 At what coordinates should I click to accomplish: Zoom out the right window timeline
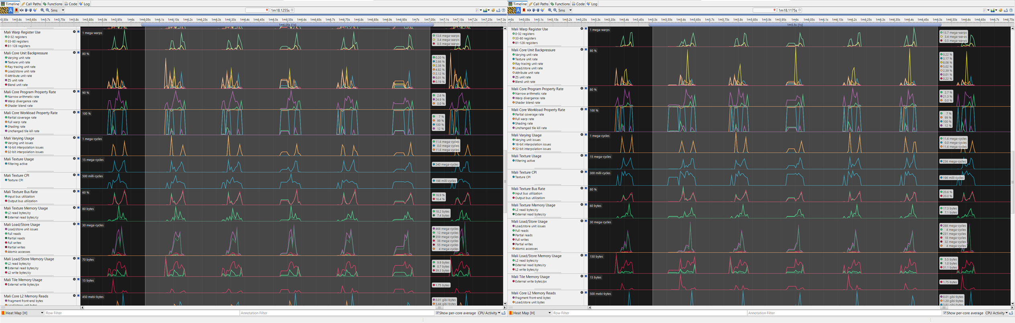pyautogui.click(x=555, y=10)
